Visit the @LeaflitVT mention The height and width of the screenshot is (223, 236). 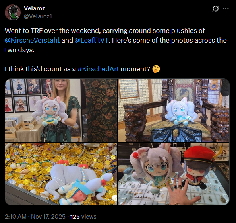pos(91,40)
